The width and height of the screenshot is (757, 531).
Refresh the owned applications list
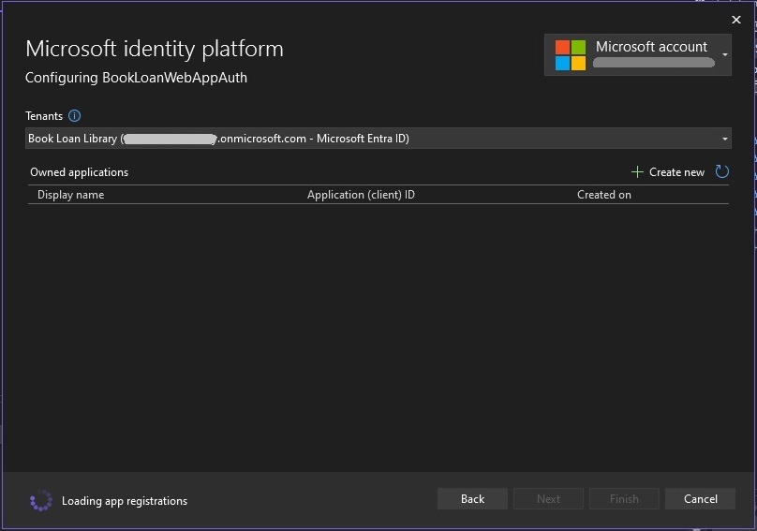pos(721,172)
